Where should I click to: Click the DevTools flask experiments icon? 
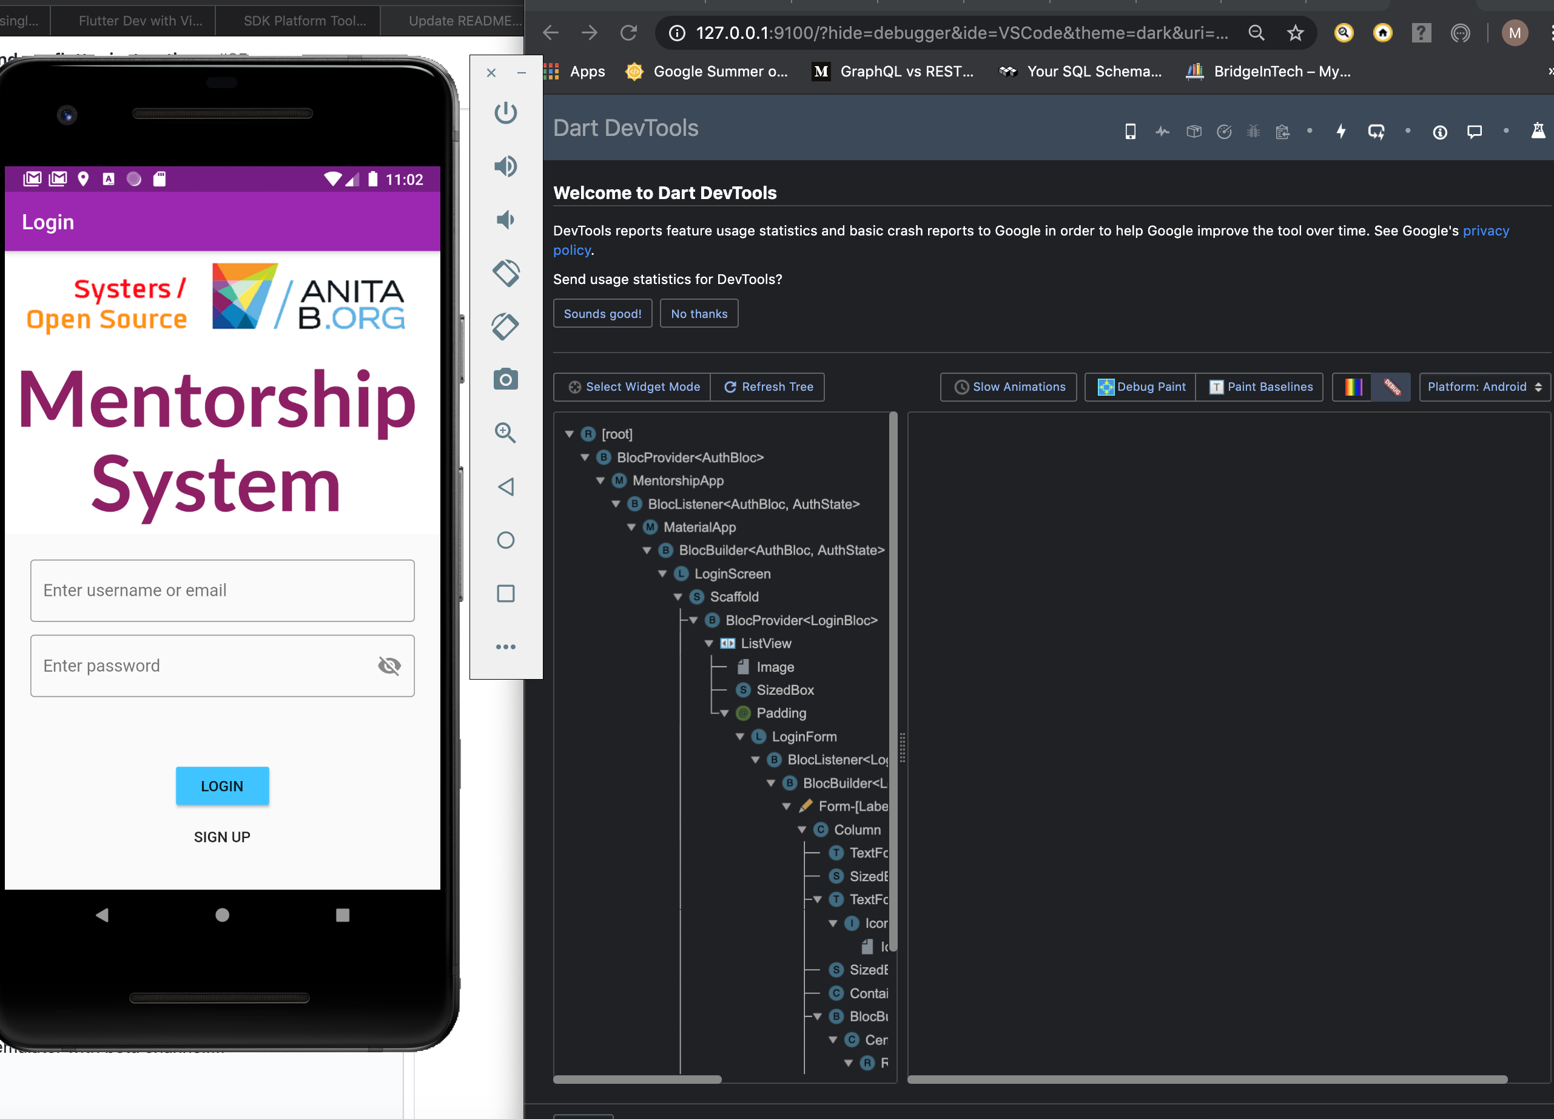pyautogui.click(x=1538, y=130)
